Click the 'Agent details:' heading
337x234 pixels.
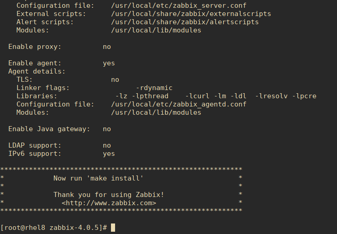[37, 71]
